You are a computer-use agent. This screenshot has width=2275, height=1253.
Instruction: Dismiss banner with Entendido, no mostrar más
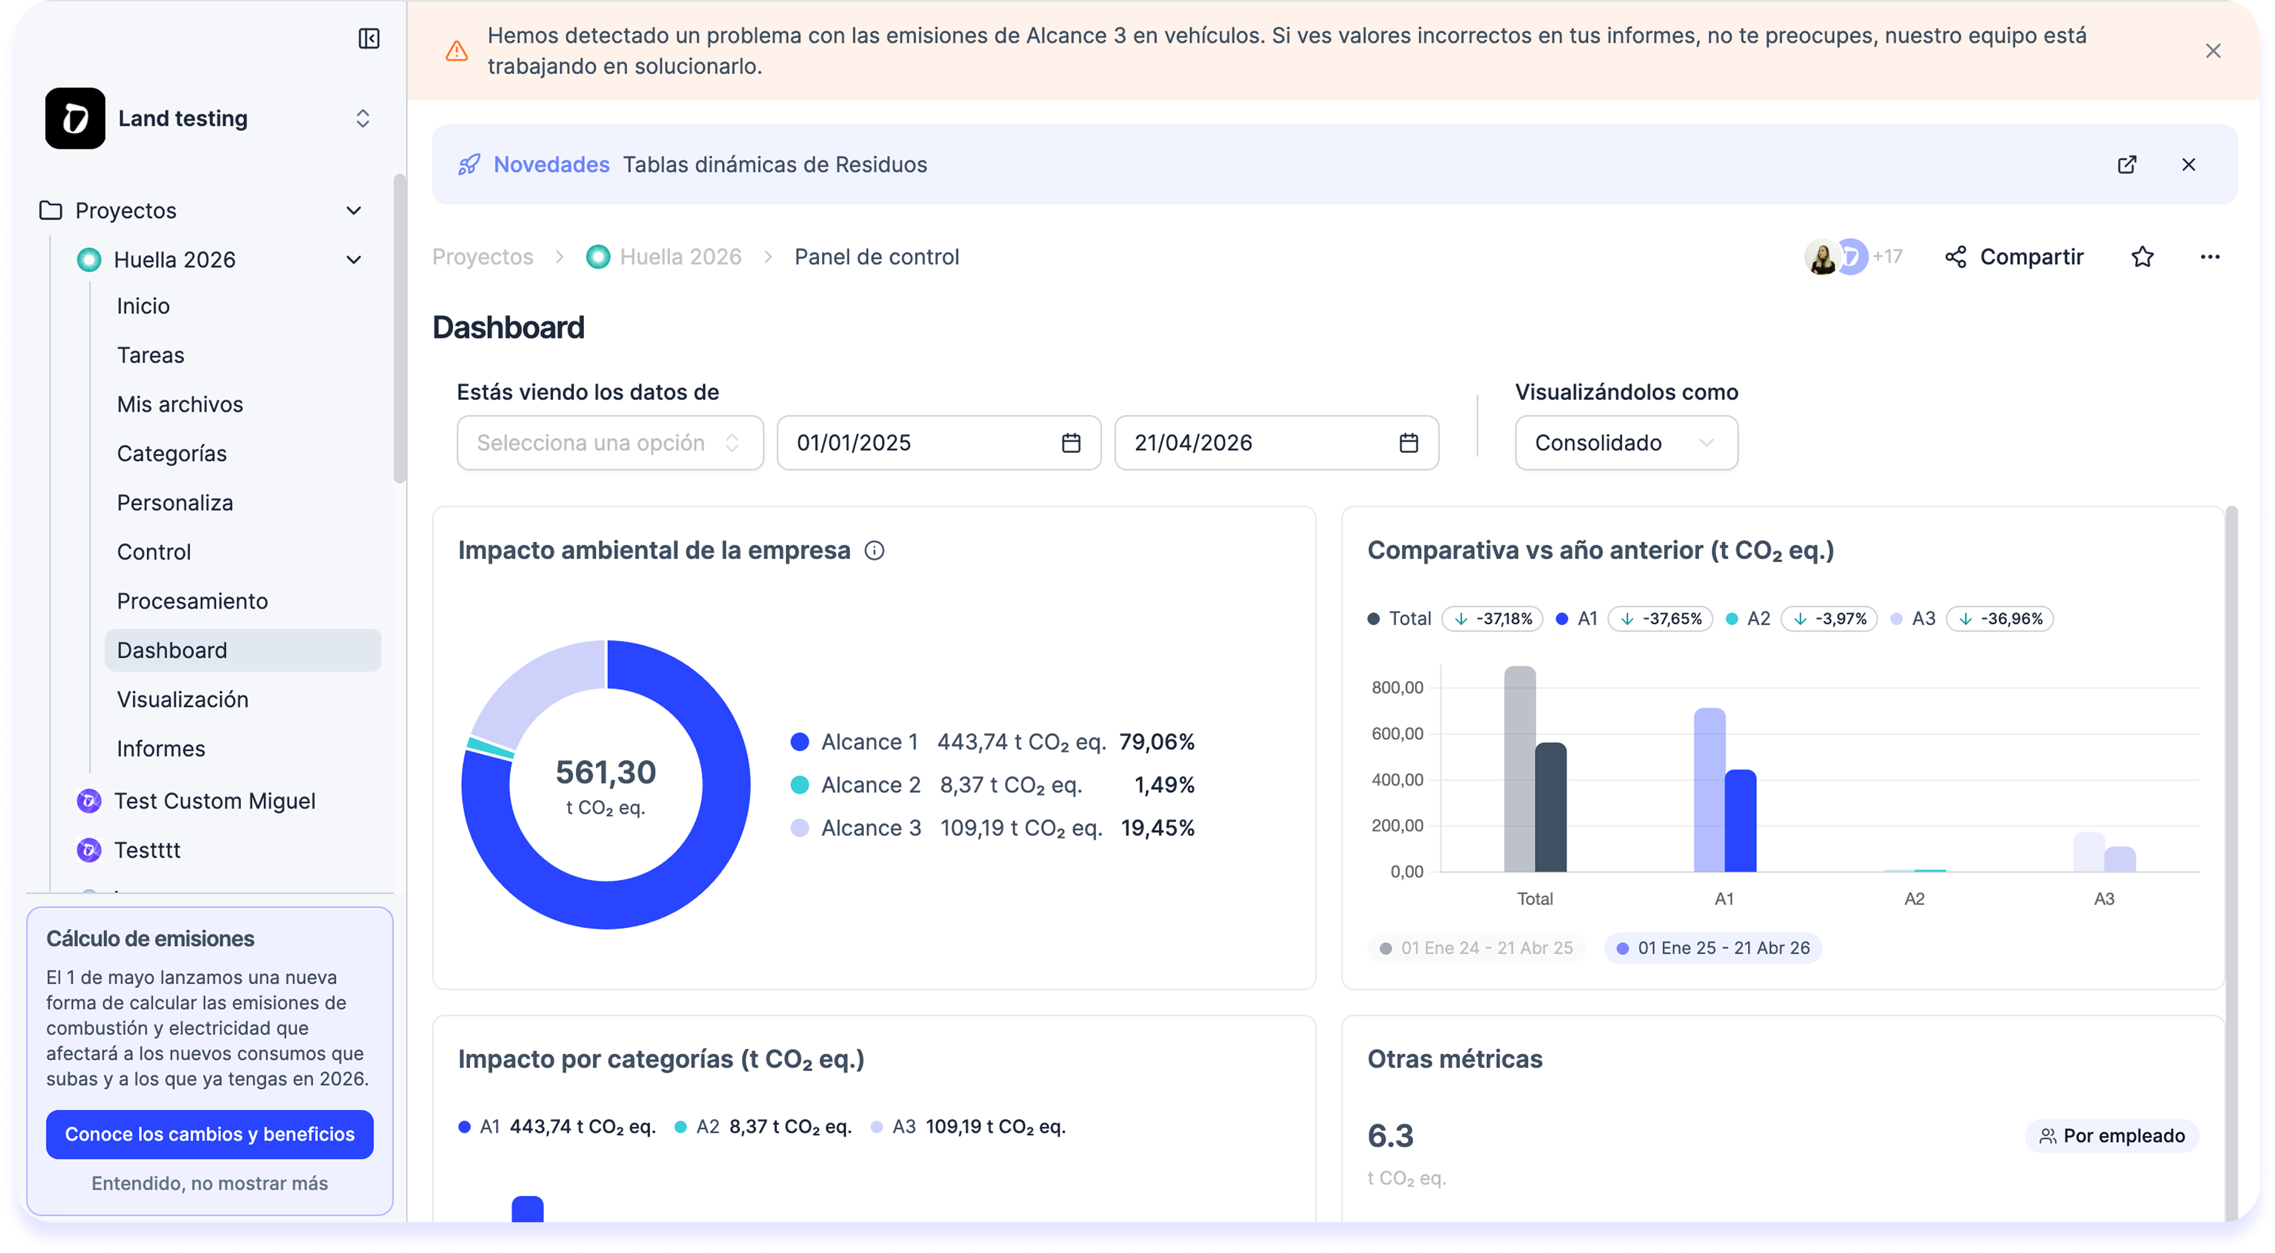click(x=209, y=1183)
